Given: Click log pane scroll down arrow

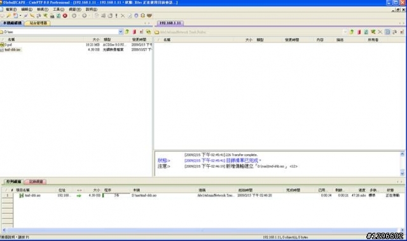Looking at the screenshot, I should click(x=403, y=173).
